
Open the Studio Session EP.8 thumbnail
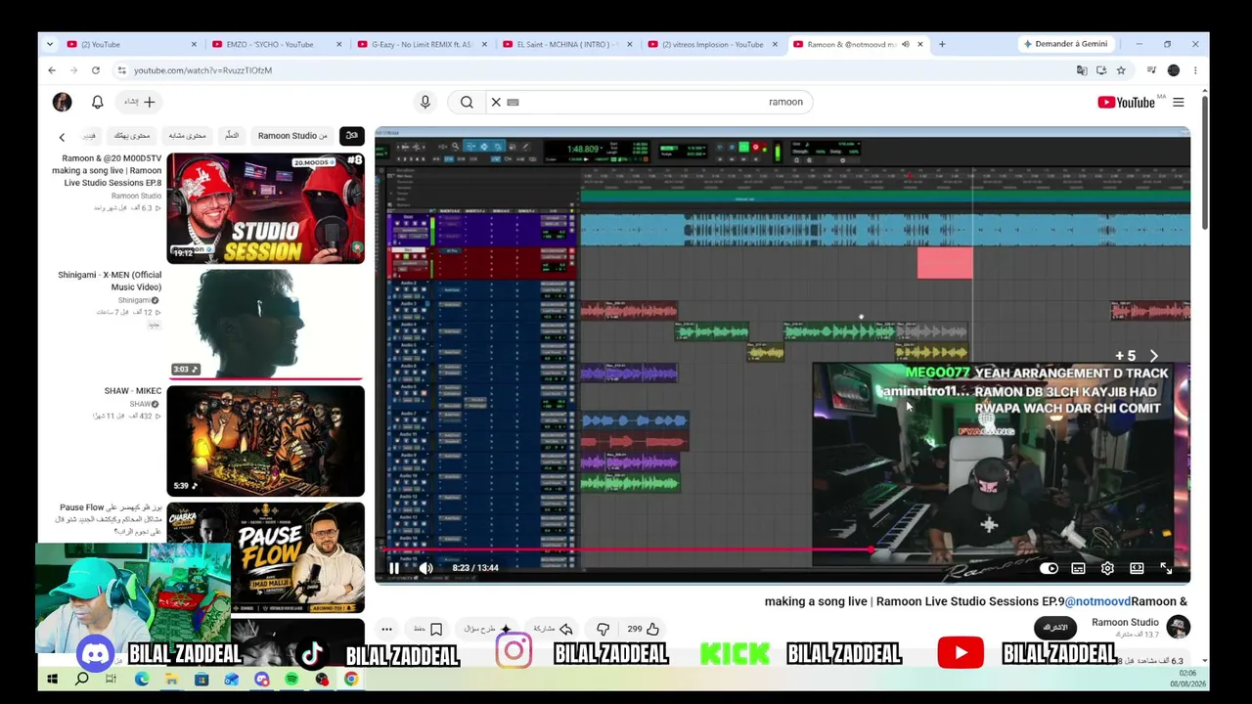coord(265,208)
